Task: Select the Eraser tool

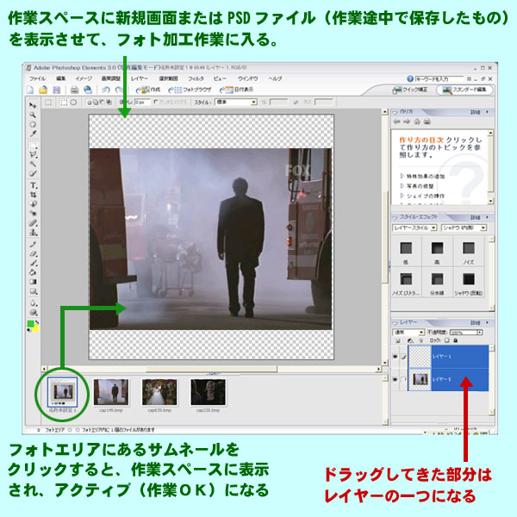Action: click(x=33, y=254)
